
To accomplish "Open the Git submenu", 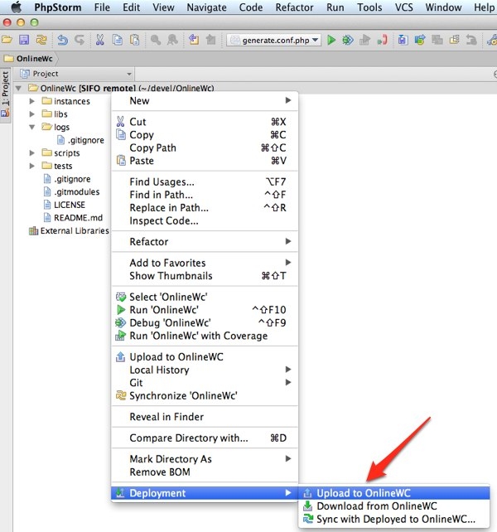I will click(x=205, y=383).
